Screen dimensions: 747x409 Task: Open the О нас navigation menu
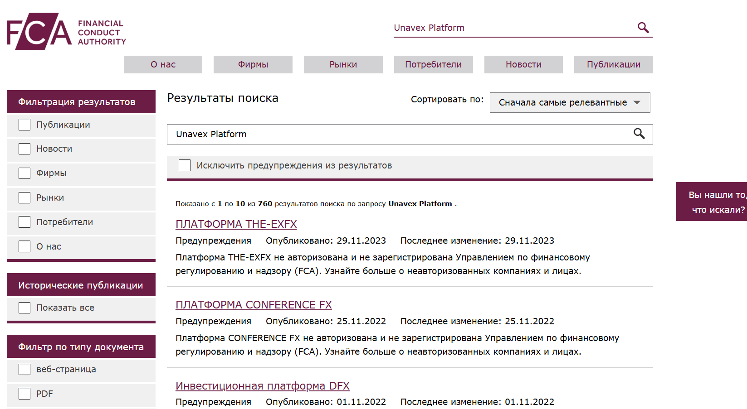click(x=163, y=64)
